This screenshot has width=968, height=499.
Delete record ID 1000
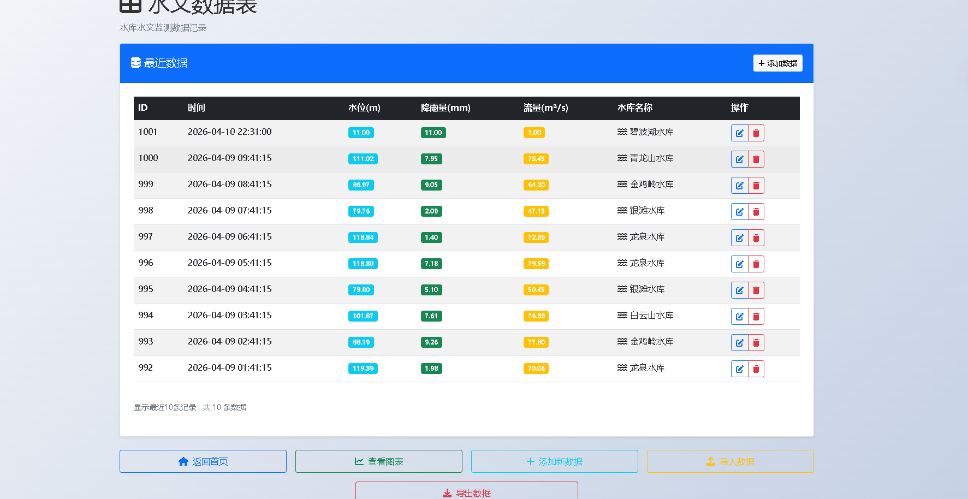pyautogui.click(x=756, y=159)
